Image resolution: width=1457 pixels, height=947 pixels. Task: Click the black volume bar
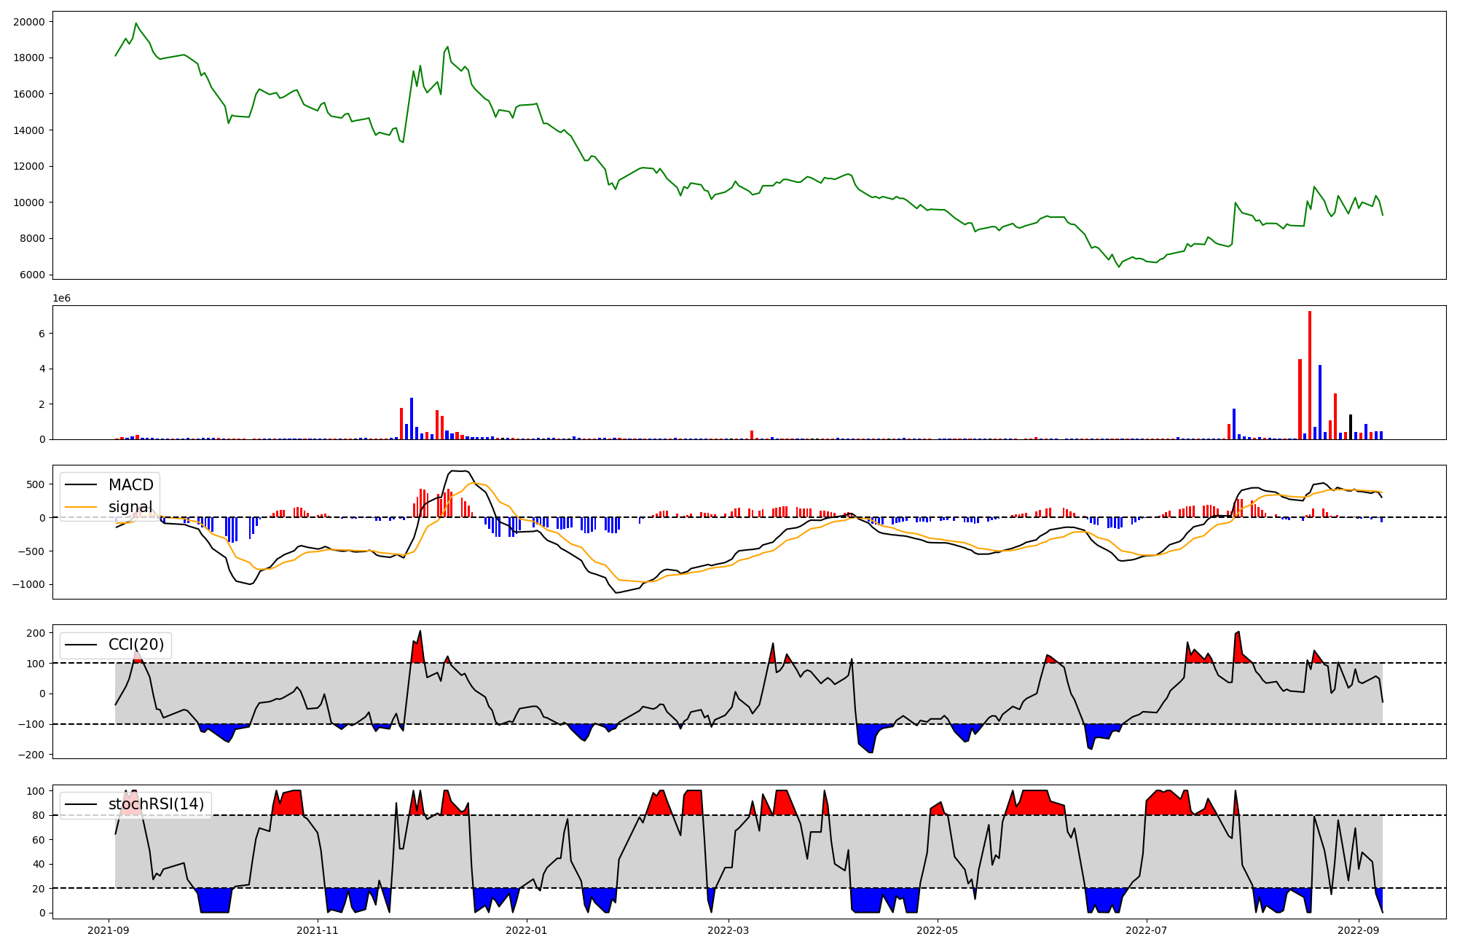[x=1350, y=427]
